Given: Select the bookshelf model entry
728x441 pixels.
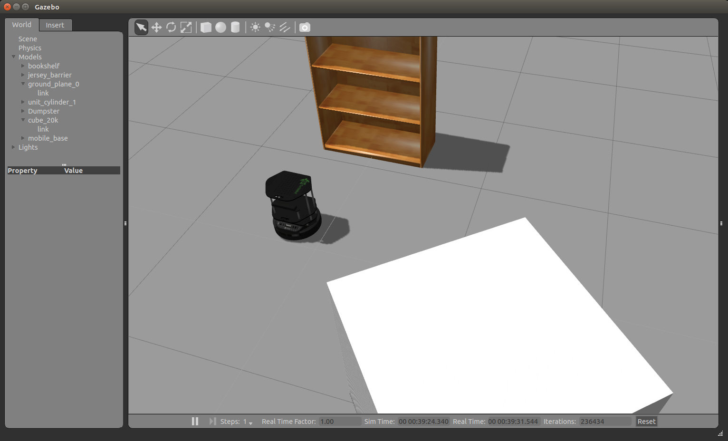Looking at the screenshot, I should (44, 66).
